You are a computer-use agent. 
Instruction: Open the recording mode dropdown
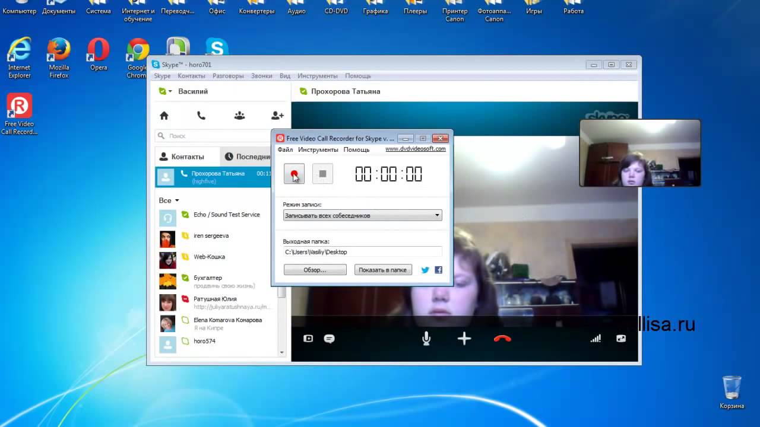[x=362, y=215]
